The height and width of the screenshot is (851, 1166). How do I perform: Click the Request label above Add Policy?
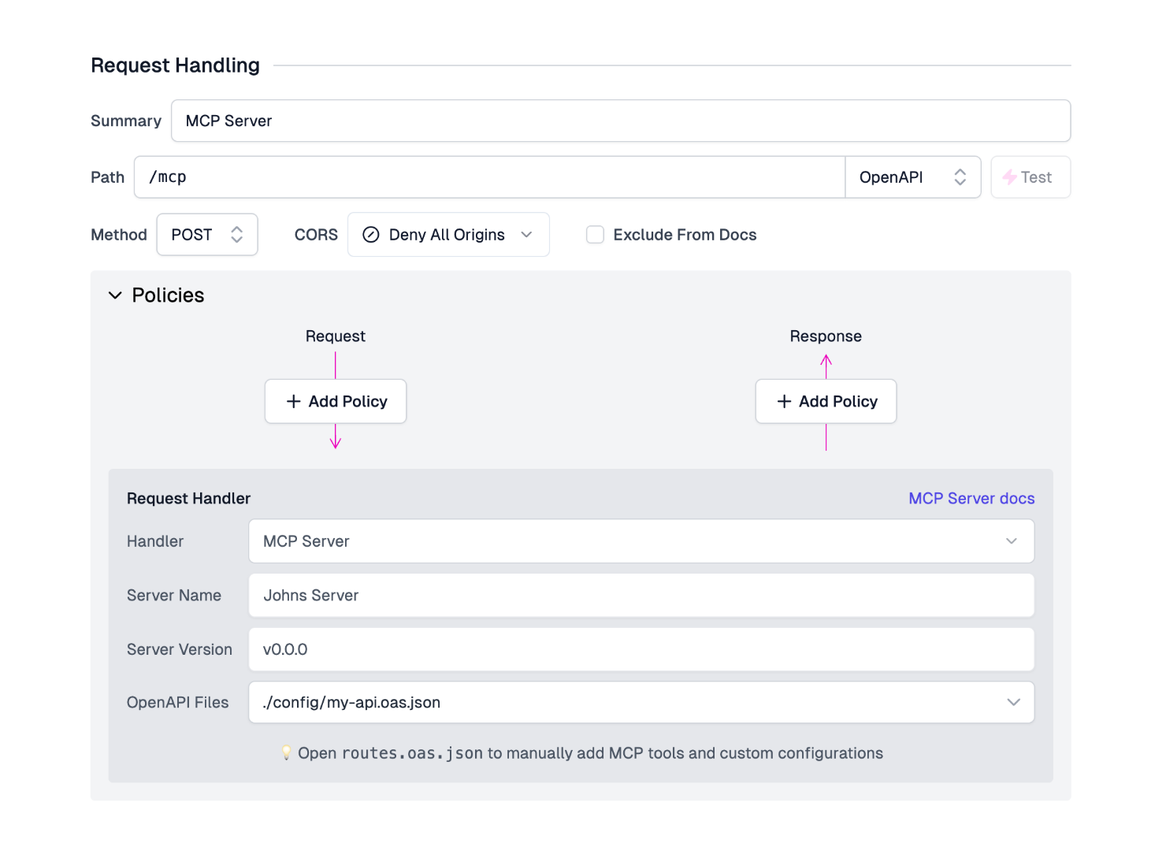pos(336,336)
